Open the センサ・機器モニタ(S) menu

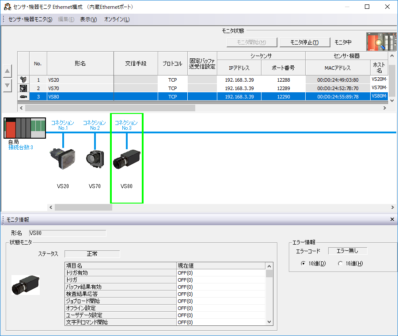click(30, 19)
